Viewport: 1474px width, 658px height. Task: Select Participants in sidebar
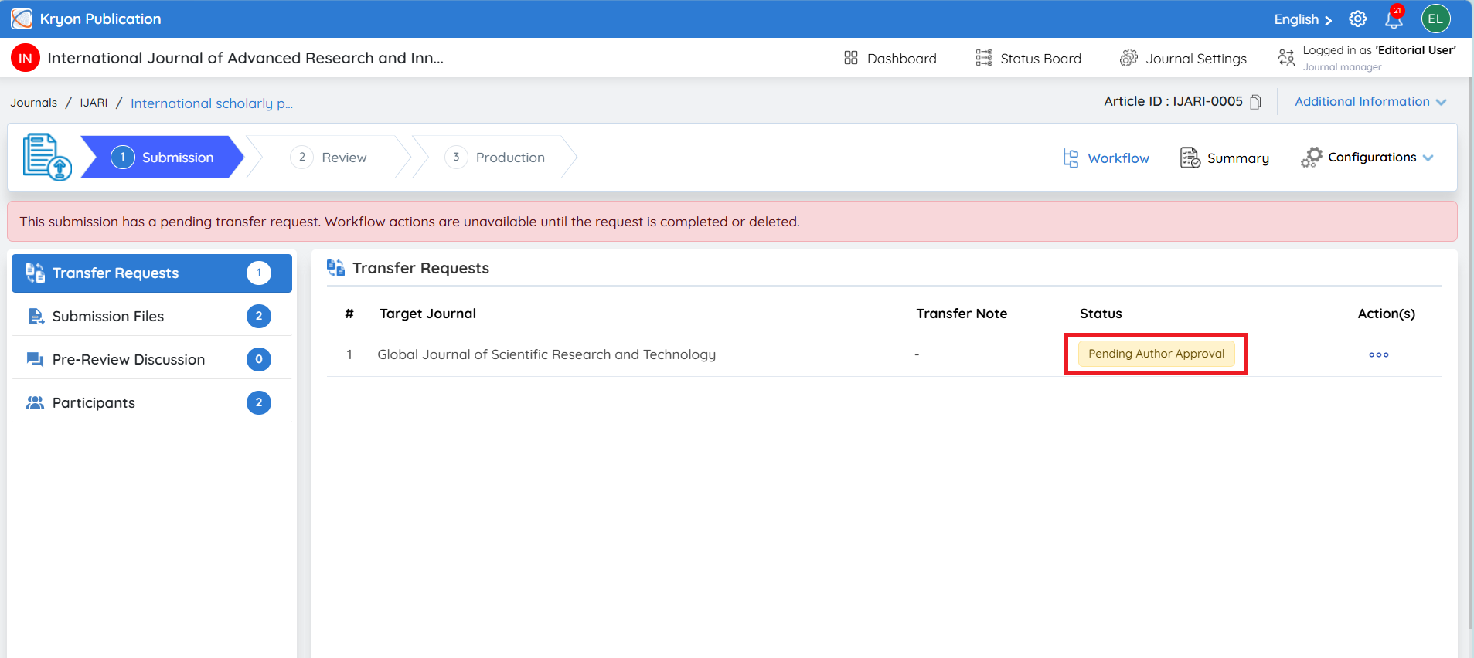click(151, 402)
